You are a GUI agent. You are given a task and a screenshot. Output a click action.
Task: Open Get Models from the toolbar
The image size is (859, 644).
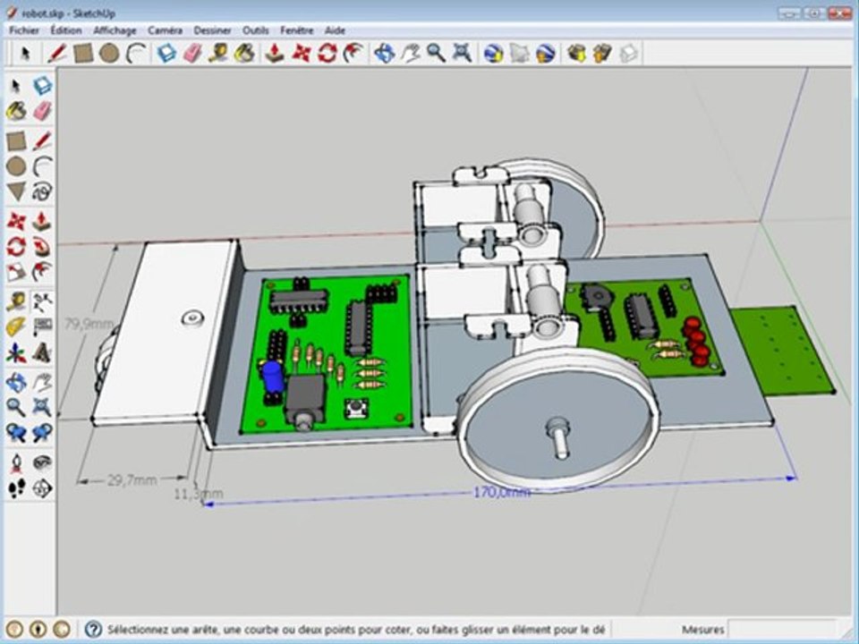(576, 54)
